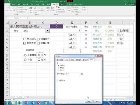Image resolution: width=140 pixels, height=105 pixels.
Task: Open the File tab
Action: pyautogui.click(x=8, y=4)
